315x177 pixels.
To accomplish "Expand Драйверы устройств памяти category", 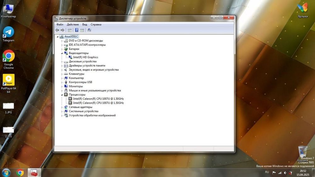I will [x=62, y=66].
